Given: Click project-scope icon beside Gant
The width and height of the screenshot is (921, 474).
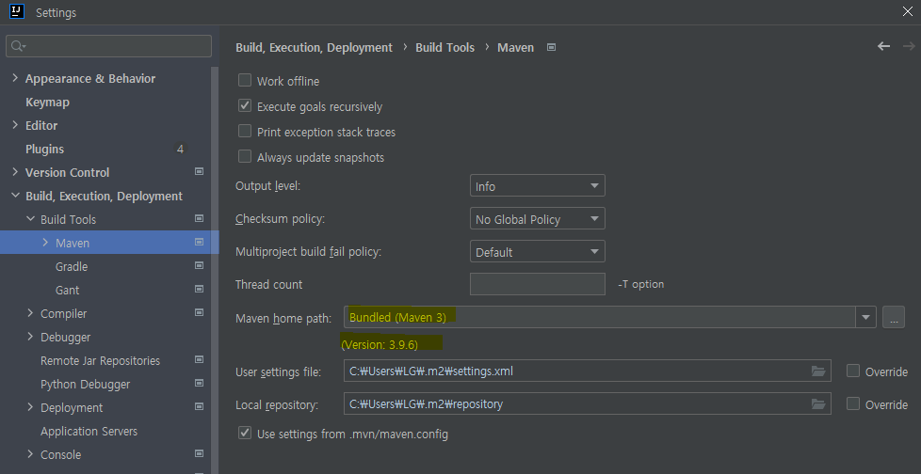Looking at the screenshot, I should click(199, 289).
